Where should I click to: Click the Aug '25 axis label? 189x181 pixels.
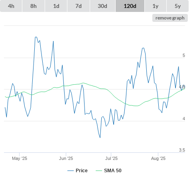pyautogui.click(x=158, y=158)
